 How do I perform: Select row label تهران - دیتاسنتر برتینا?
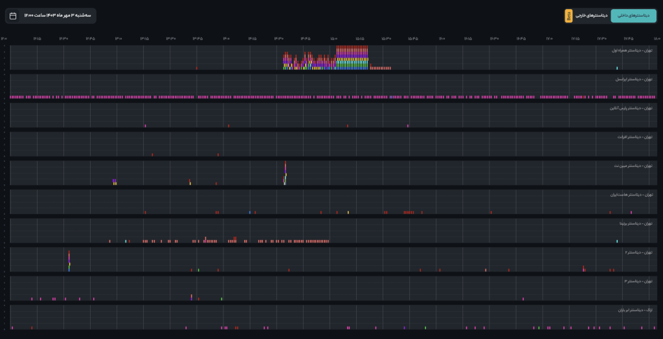[636, 223]
